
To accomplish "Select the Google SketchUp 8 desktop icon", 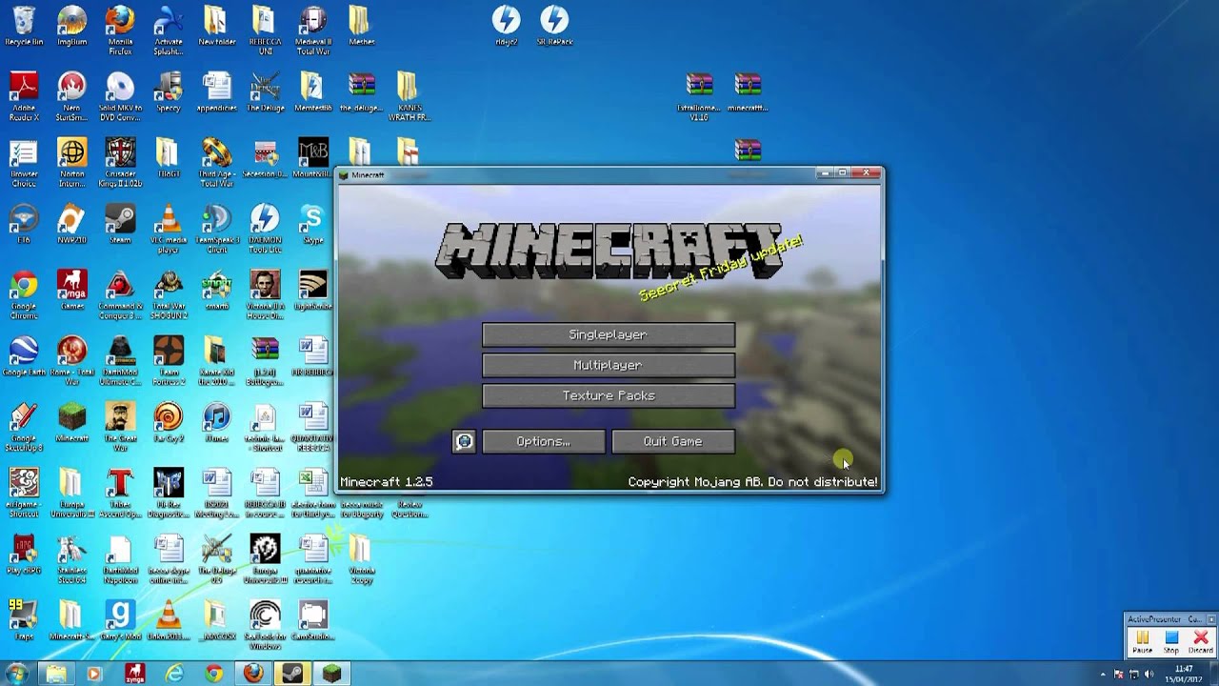I will [24, 426].
